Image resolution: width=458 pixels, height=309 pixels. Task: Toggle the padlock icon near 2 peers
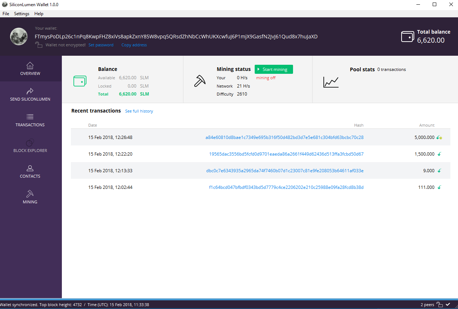coord(439,304)
